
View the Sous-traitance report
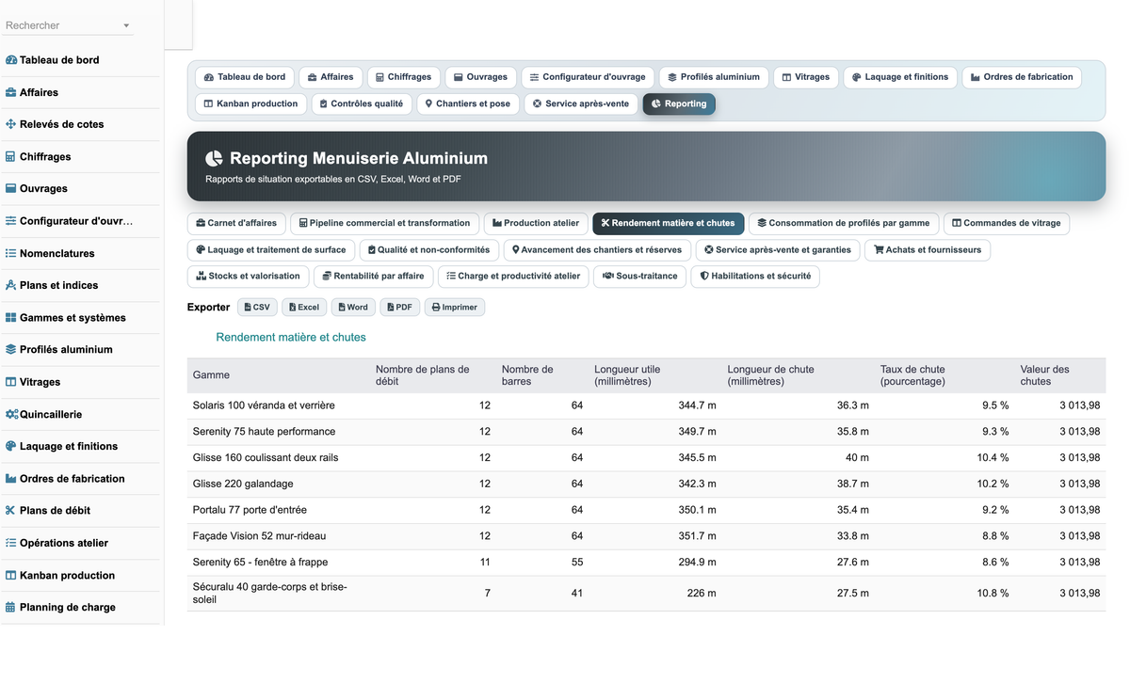(640, 276)
